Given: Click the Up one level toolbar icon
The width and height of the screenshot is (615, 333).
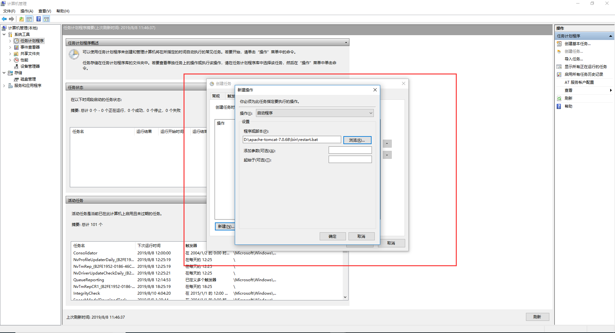Looking at the screenshot, I should point(21,19).
